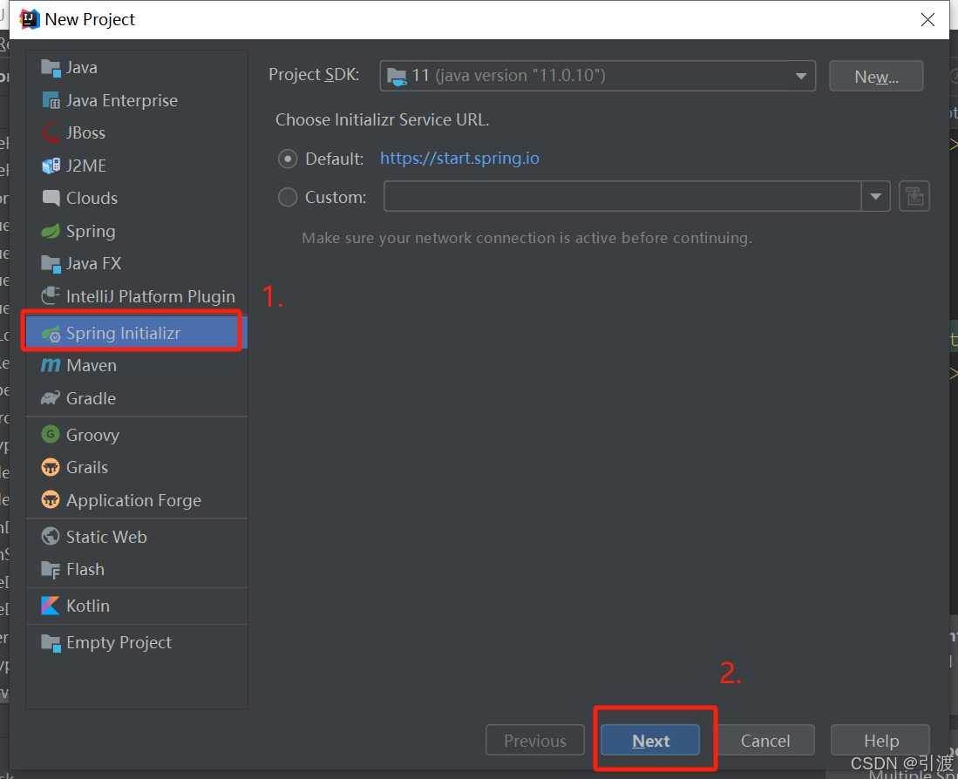This screenshot has width=958, height=779.
Task: Click the Application Forge icon
Action: (x=50, y=500)
